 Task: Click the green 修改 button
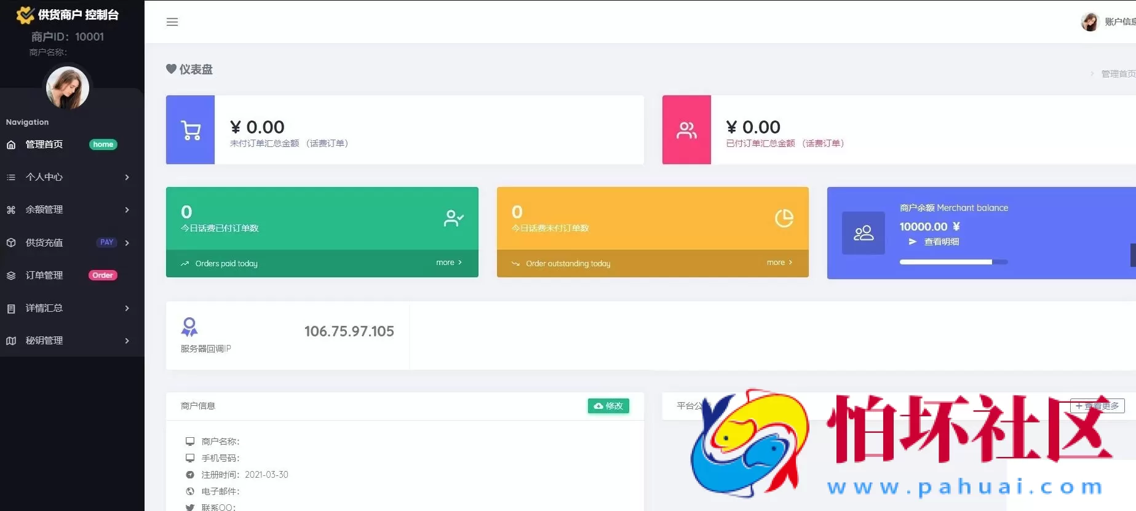coord(608,406)
